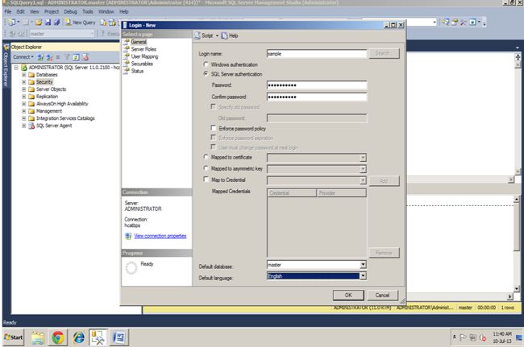Image resolution: width=524 pixels, height=347 pixels.
Task: Open the Debug menu
Action: (70, 12)
